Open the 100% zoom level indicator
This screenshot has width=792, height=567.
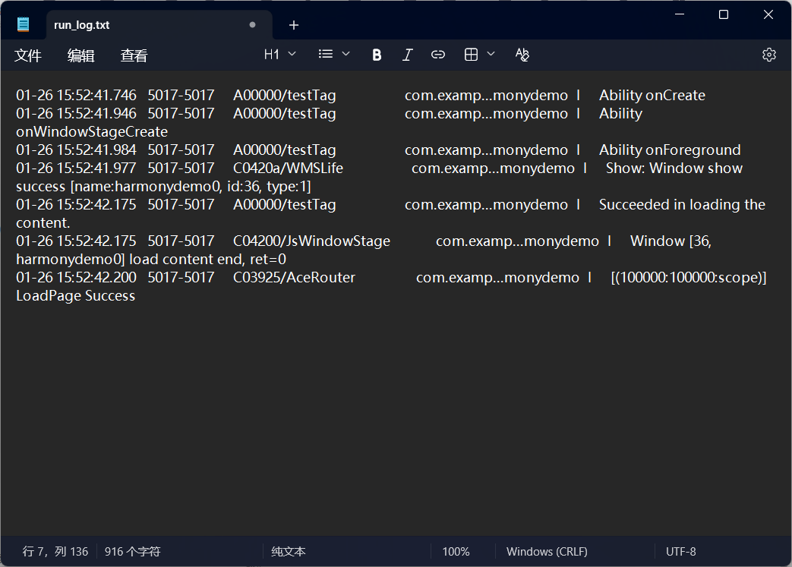pos(456,551)
